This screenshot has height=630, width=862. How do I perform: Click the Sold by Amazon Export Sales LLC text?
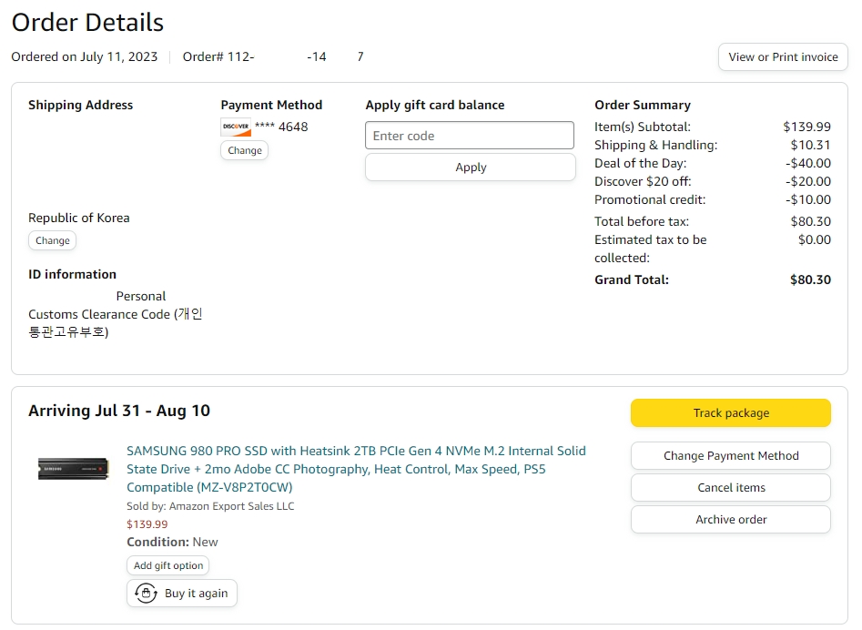coord(210,506)
